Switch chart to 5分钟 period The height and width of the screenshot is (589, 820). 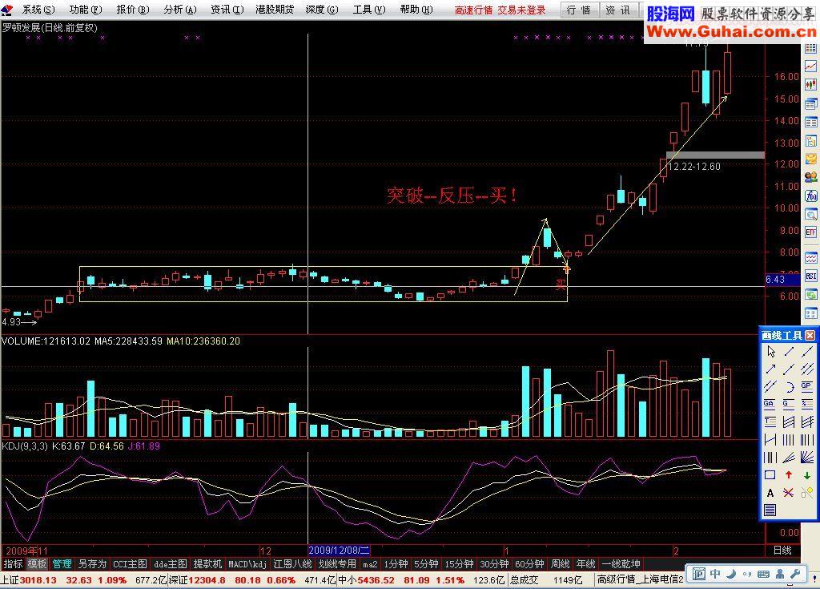[426, 564]
